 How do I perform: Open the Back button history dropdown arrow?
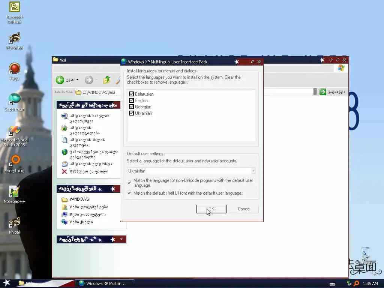(77, 80)
